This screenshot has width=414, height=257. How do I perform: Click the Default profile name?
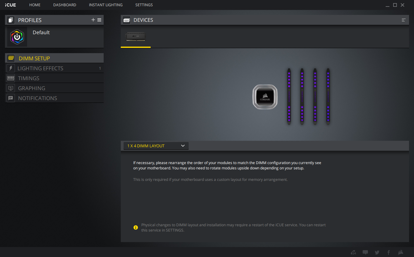[x=41, y=32]
